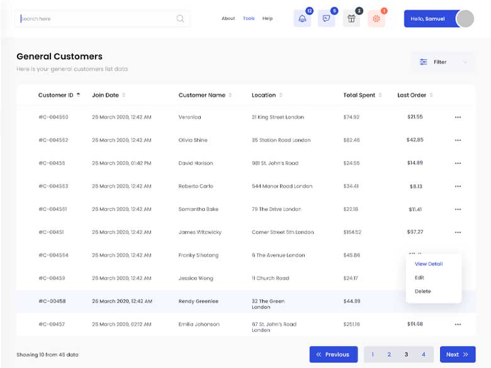Choose Delete in context menu
This screenshot has height=368, width=491.
423,291
